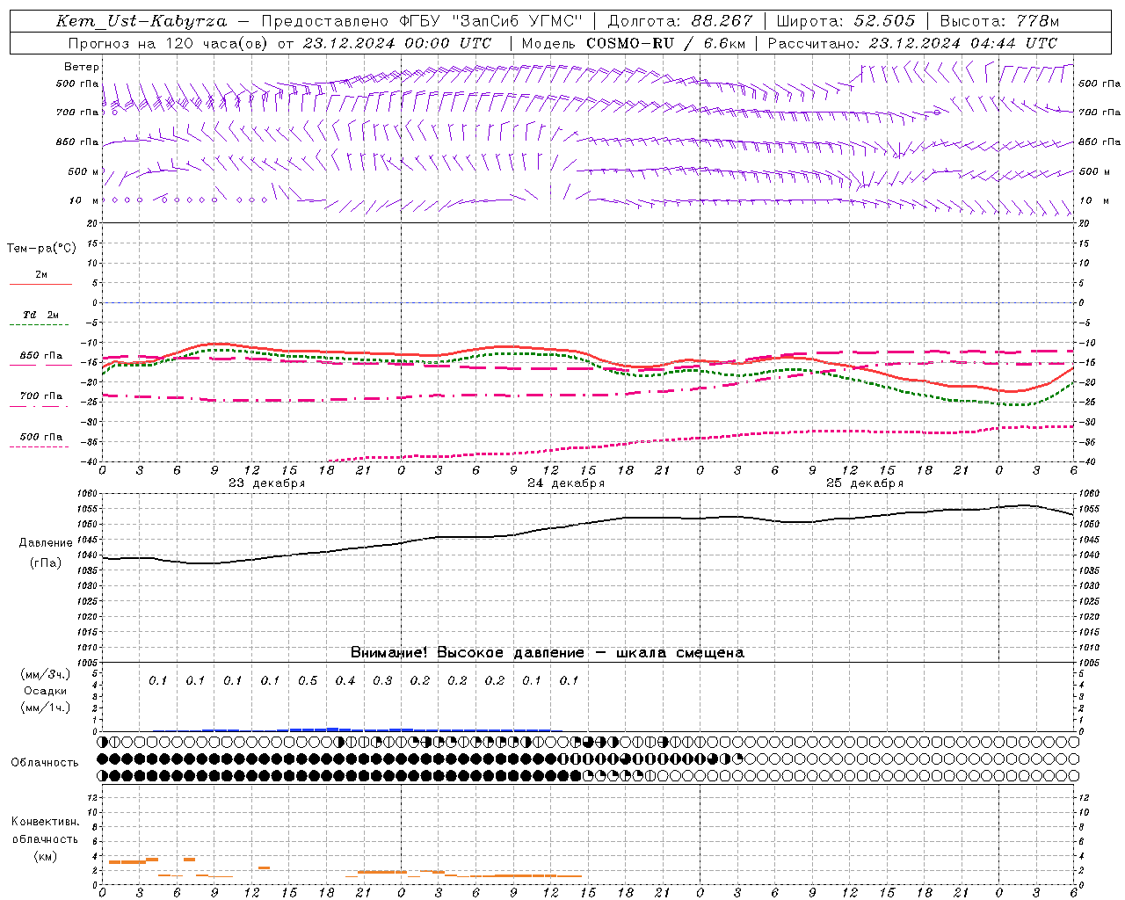Screen dimensions: 1125x900
Task: Click the Конвективн. label of convective cloudiness
Action: [x=45, y=822]
